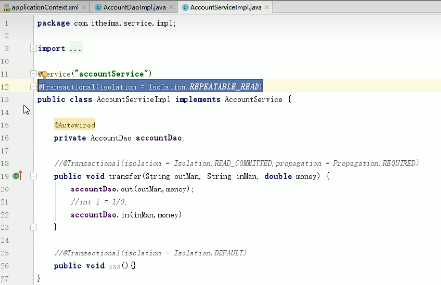Image resolution: width=441 pixels, height=285 pixels.
Task: Click the folded import ellipsis placeholder
Action: [75, 49]
